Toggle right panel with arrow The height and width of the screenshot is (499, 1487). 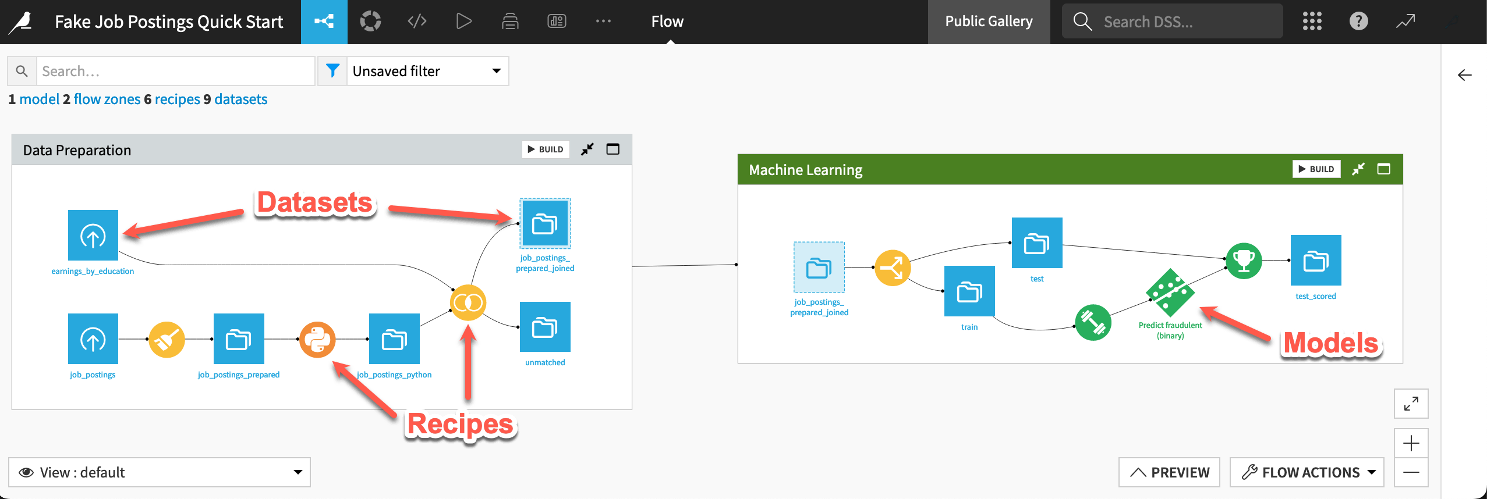coord(1464,75)
